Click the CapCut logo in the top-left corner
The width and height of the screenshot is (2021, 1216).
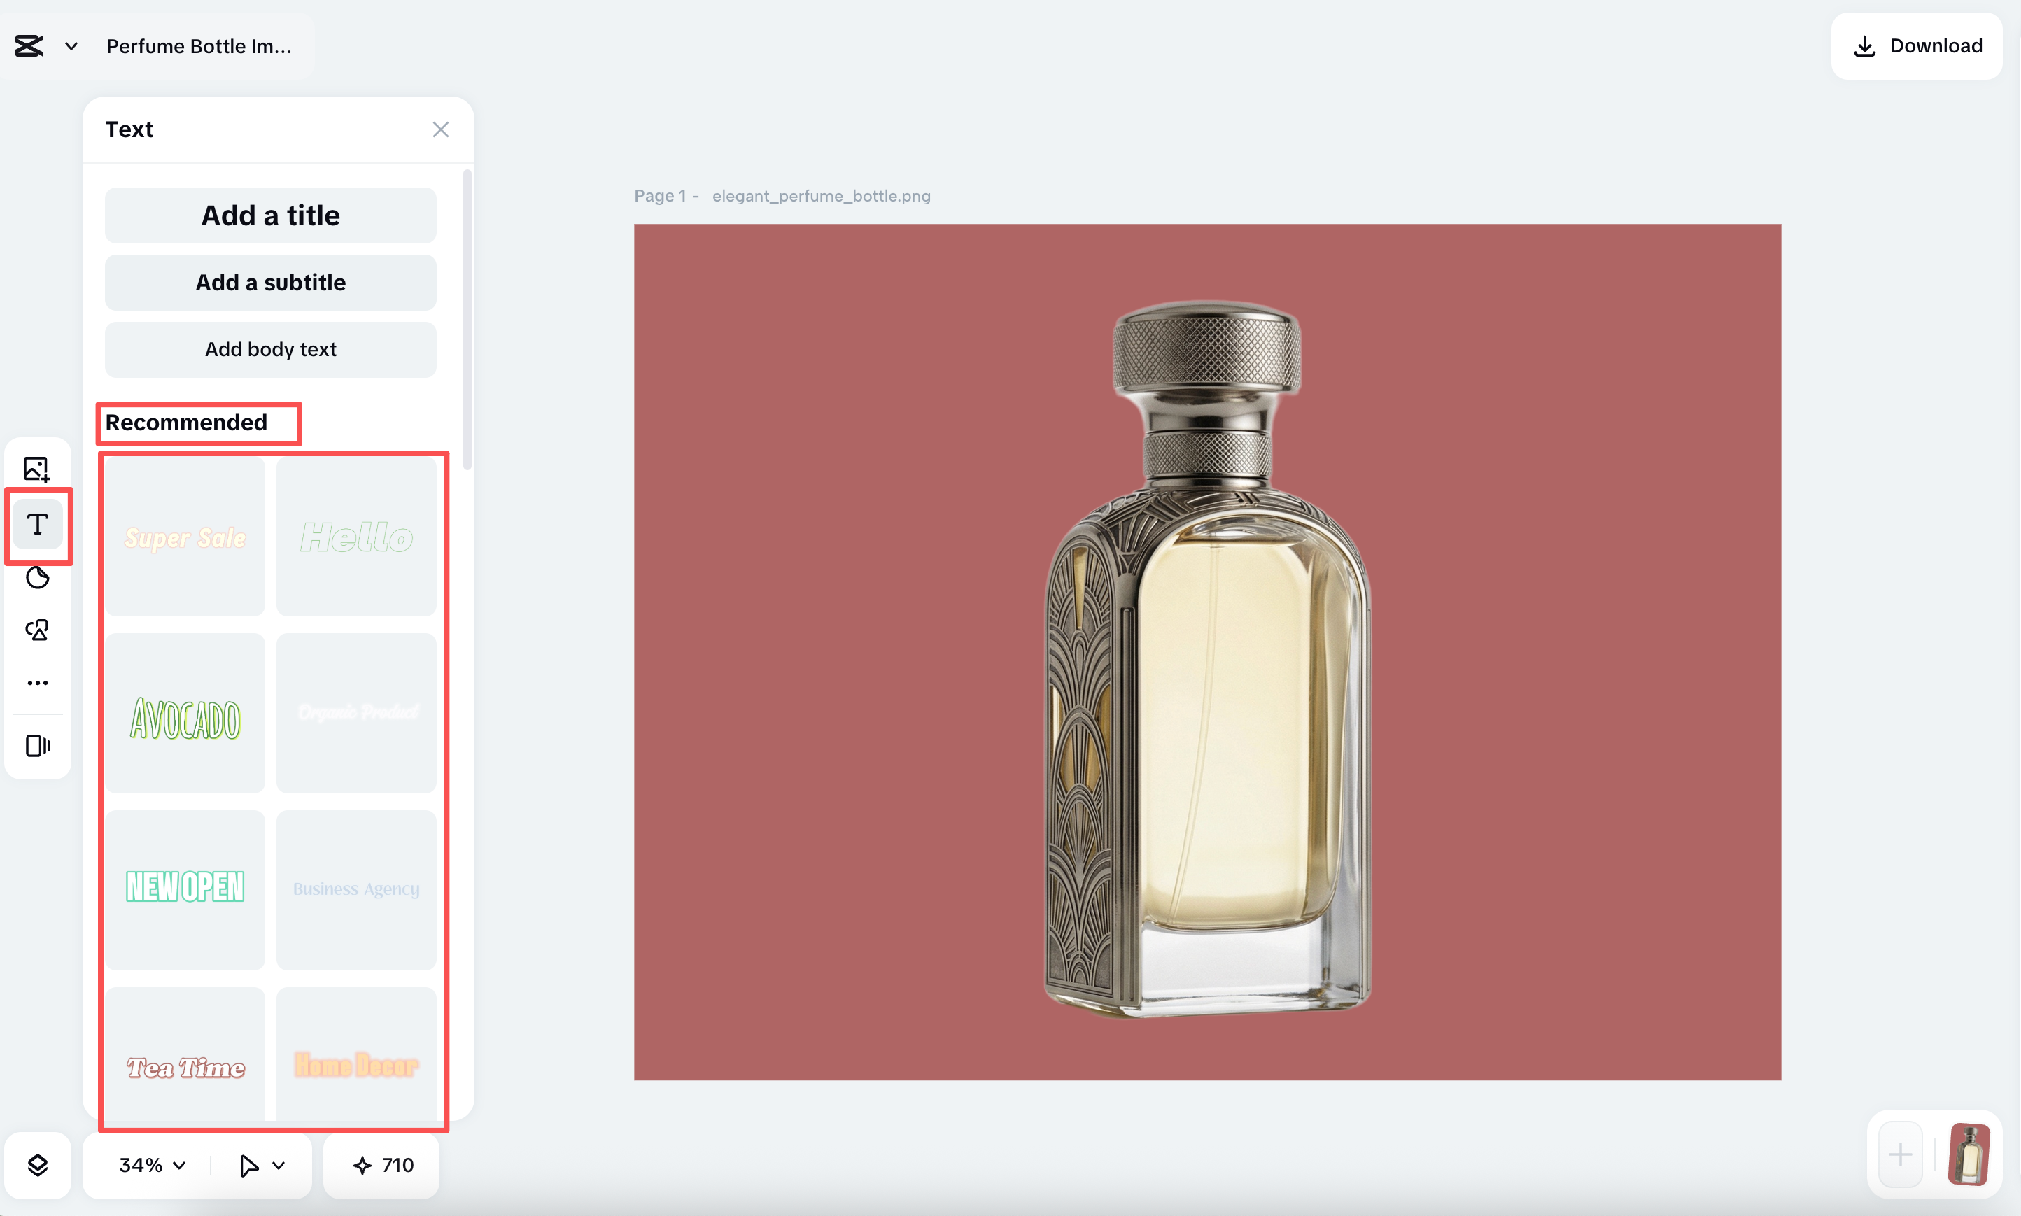coord(28,46)
